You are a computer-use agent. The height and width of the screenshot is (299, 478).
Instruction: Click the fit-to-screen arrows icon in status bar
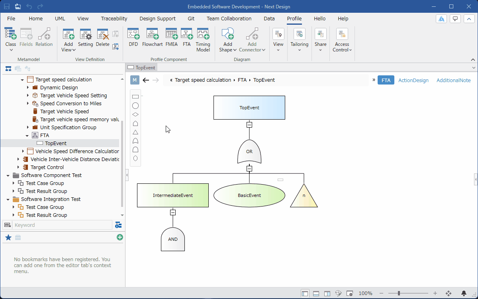pos(449,293)
